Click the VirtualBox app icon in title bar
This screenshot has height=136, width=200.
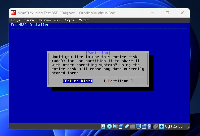[x=14, y=13]
